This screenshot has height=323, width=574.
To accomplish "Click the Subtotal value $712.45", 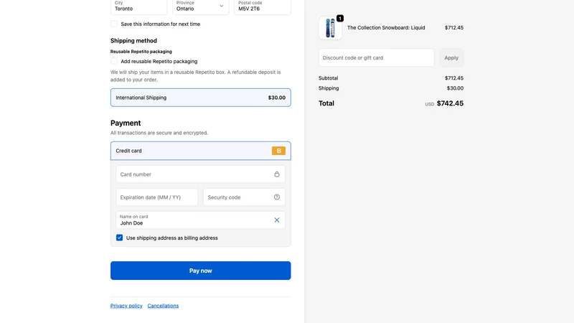I will tap(454, 78).
